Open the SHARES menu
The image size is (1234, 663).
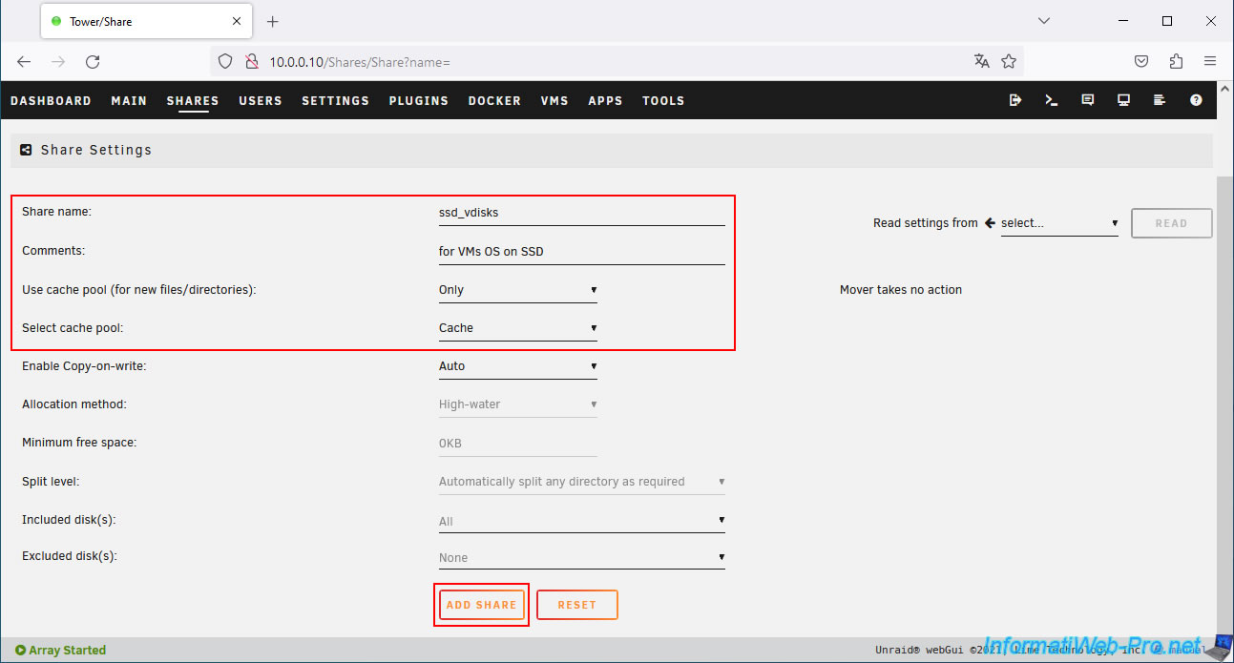[x=193, y=100]
